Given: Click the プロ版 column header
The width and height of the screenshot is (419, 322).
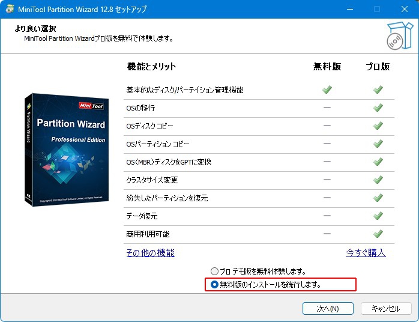Looking at the screenshot, I should click(378, 67).
